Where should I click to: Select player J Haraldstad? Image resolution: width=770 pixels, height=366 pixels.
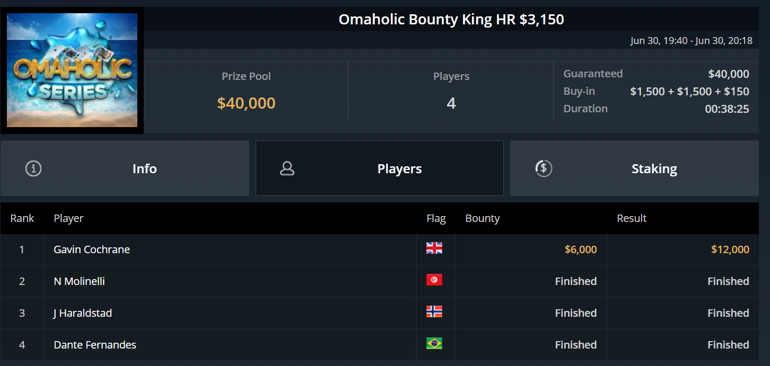click(x=83, y=313)
